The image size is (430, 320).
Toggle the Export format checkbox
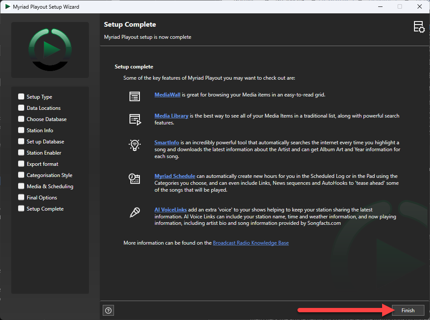(21, 164)
